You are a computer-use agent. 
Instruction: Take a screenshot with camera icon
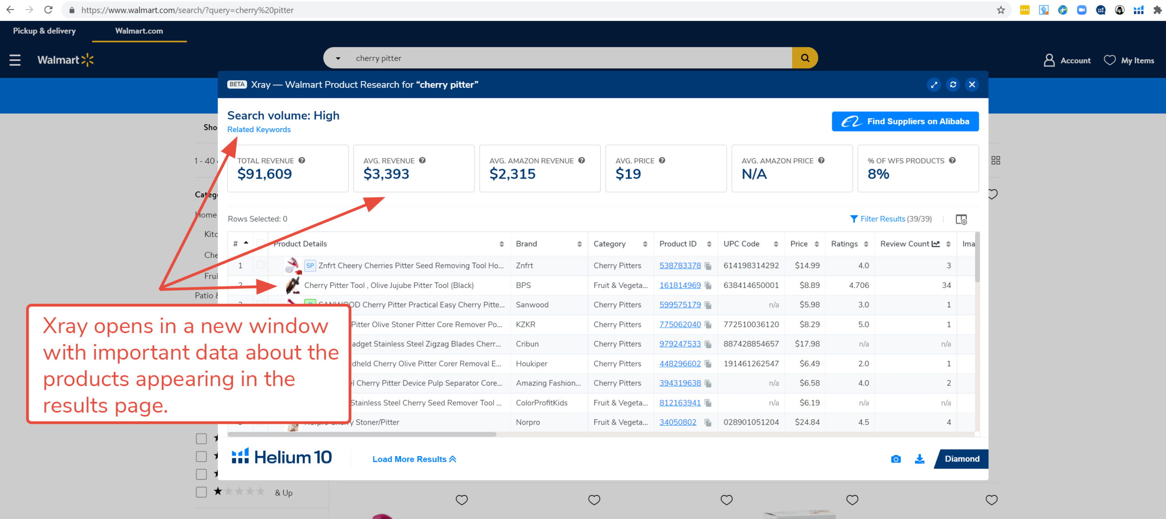point(895,459)
